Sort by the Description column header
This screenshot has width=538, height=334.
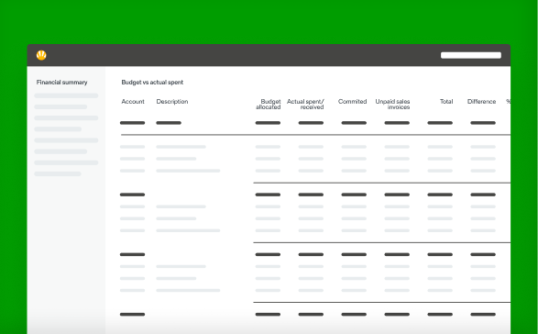[x=172, y=101]
